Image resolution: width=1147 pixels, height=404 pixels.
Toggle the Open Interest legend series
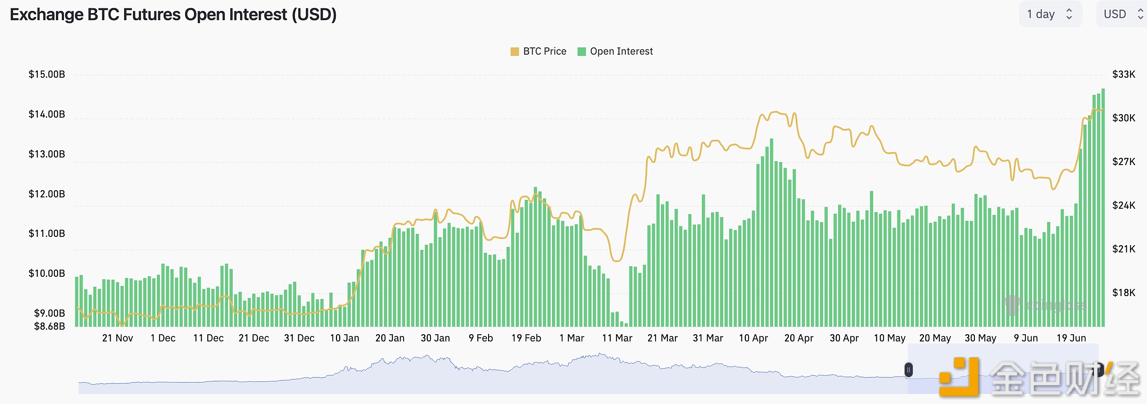615,52
